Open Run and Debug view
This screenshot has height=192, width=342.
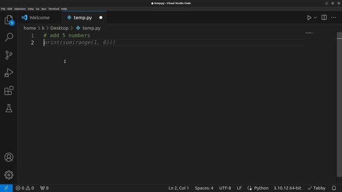(9, 73)
